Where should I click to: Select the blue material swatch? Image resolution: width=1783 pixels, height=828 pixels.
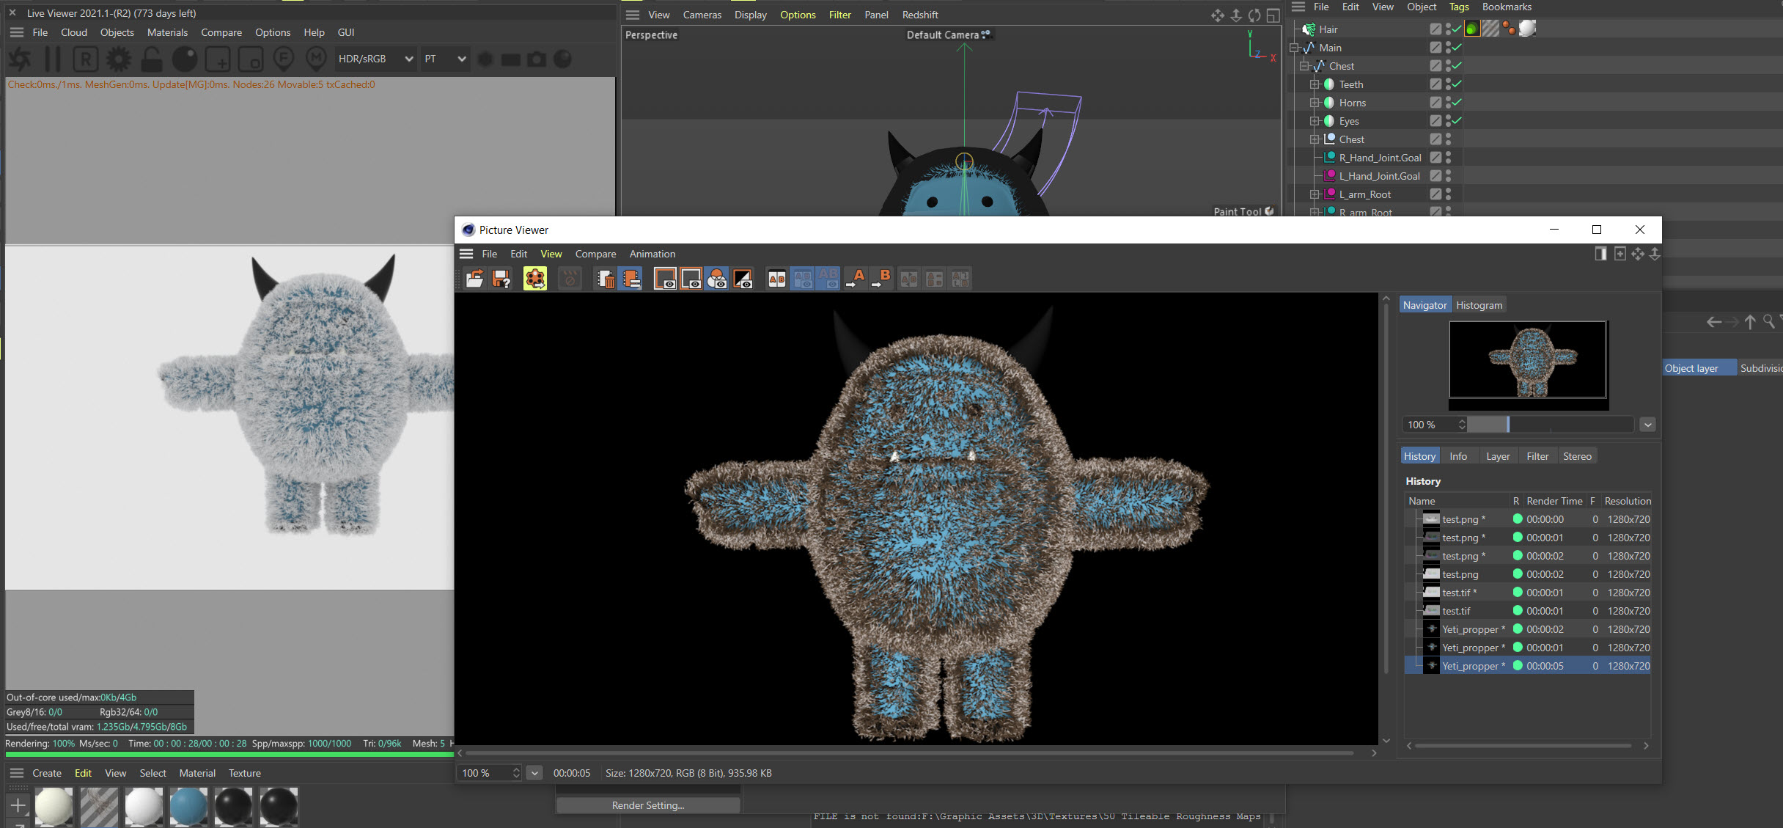point(188,806)
